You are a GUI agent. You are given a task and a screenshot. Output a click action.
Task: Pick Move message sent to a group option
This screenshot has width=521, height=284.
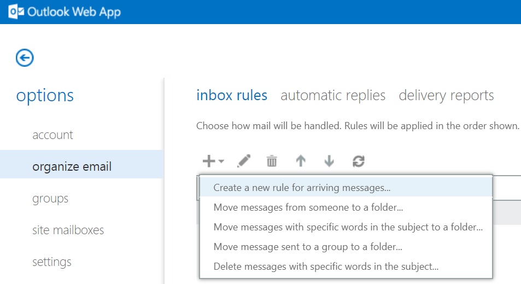point(308,247)
